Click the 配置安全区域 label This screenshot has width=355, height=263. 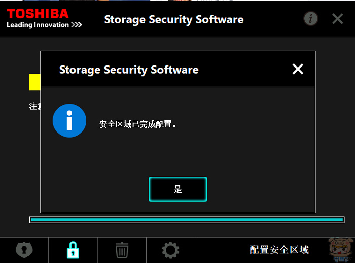(279, 250)
